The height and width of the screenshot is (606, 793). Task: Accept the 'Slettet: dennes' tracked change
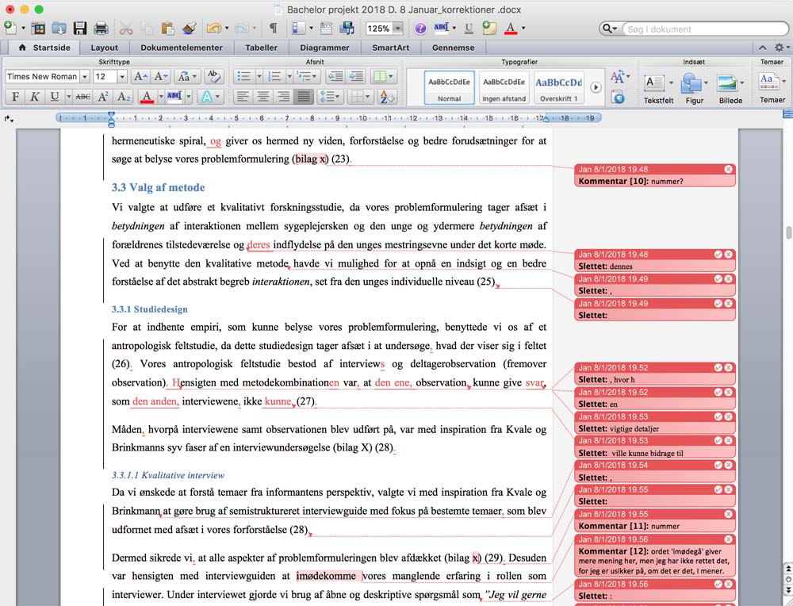tap(718, 255)
